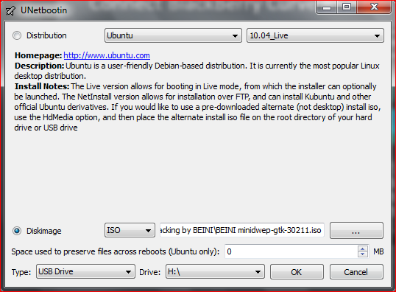The height and width of the screenshot is (292, 396).
Task: Open the 10.04_Live version dropdown
Action: click(x=315, y=35)
